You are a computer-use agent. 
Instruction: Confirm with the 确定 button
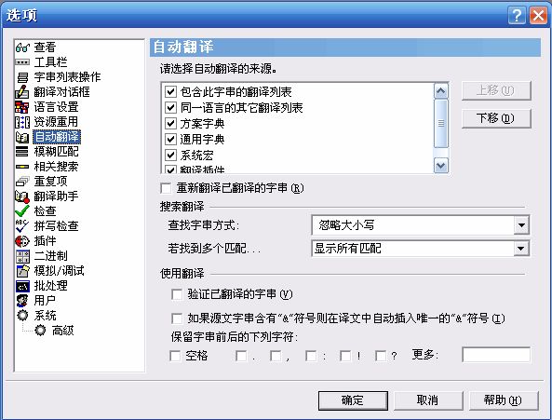click(353, 400)
